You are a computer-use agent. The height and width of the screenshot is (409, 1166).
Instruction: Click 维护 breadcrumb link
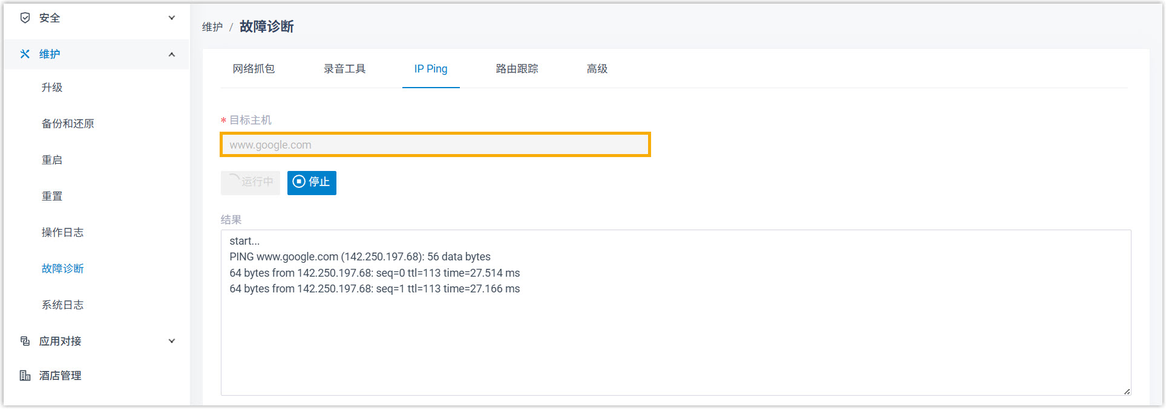point(212,27)
